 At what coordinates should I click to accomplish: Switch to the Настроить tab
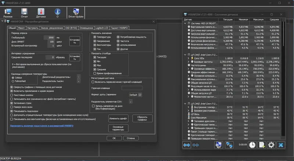coord(33,28)
